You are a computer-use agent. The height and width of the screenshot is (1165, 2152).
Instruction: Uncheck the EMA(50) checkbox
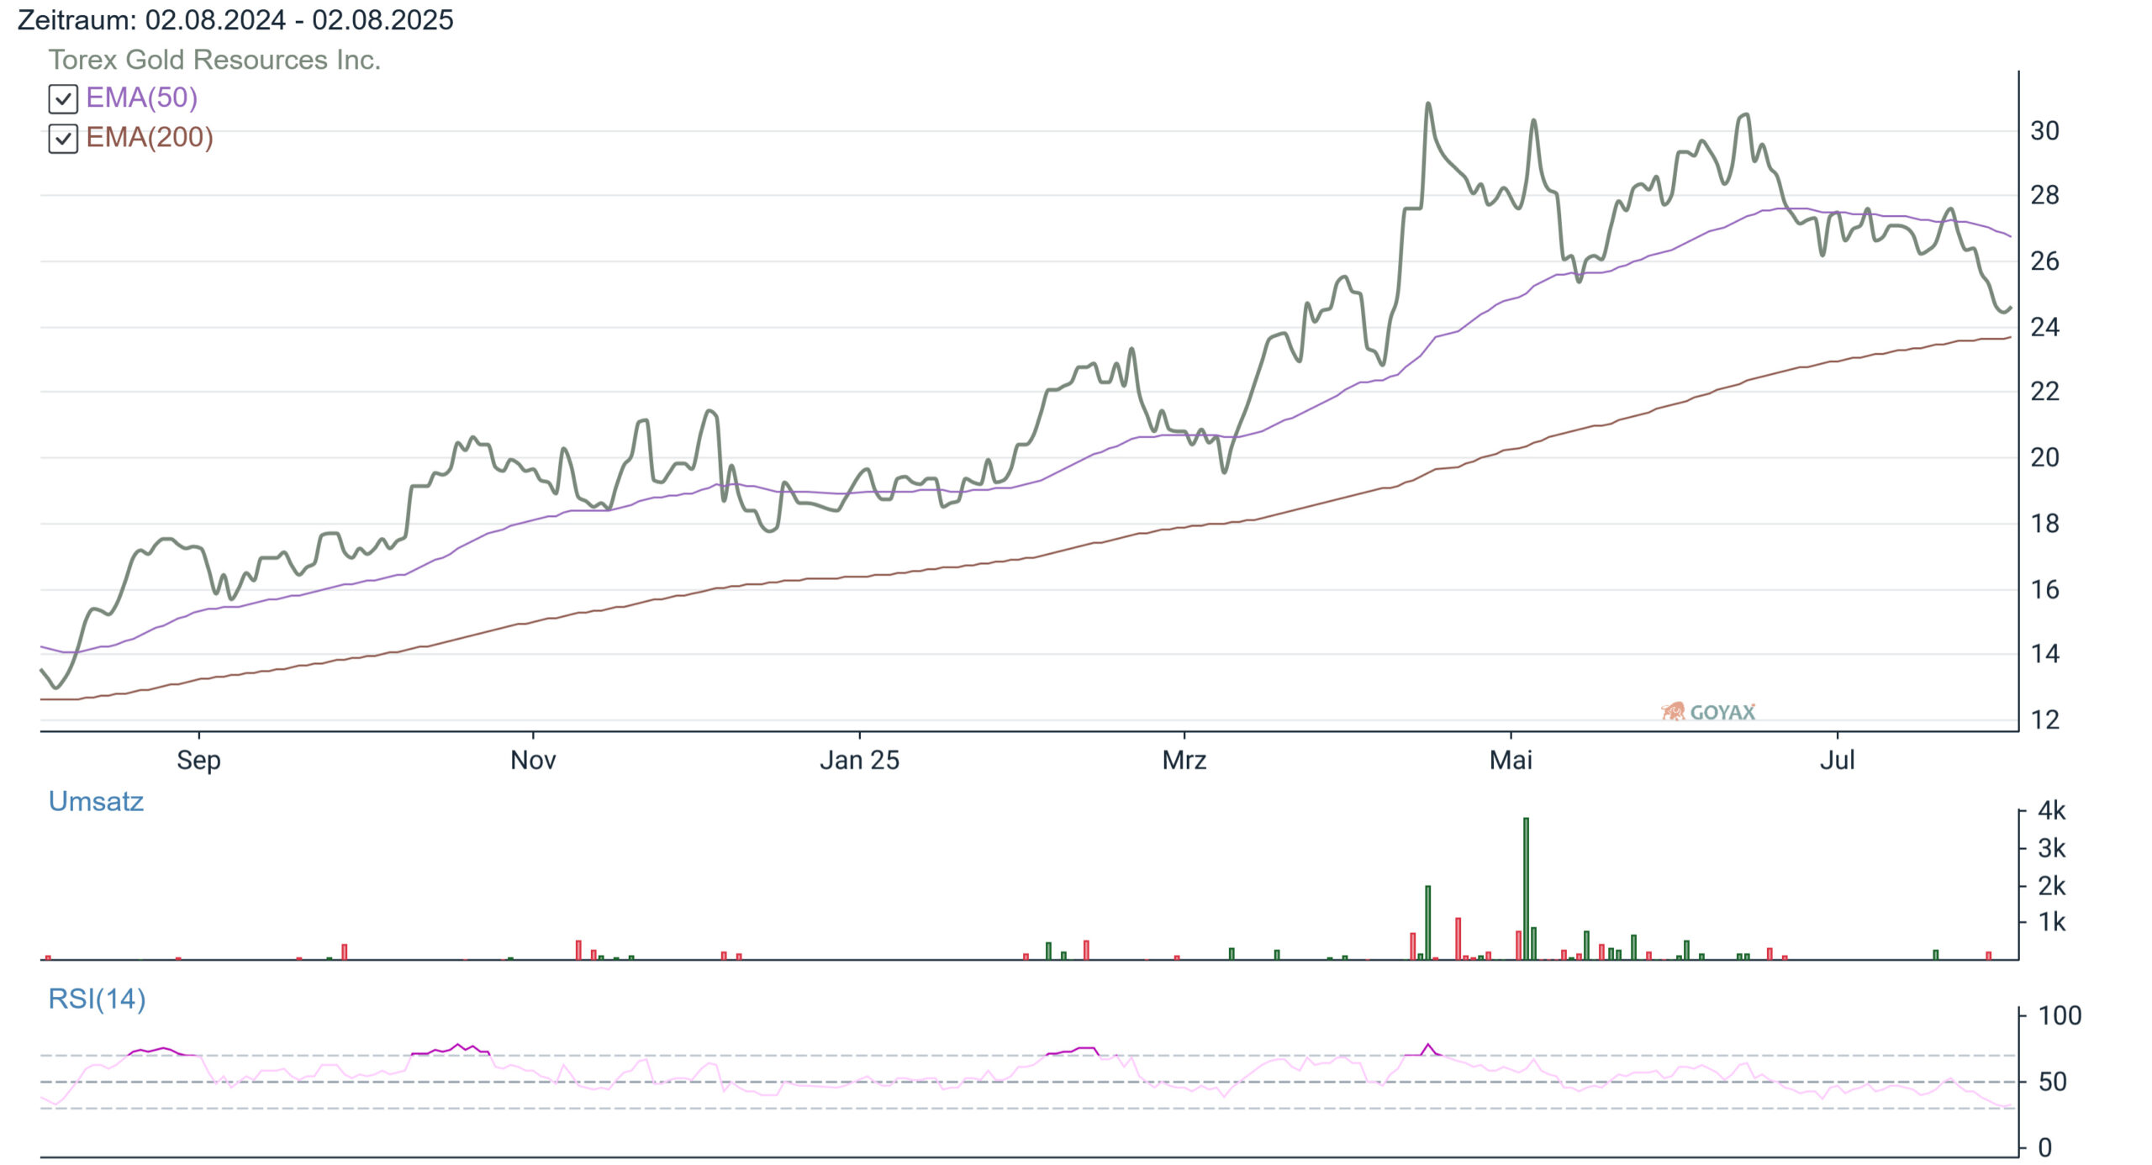coord(63,99)
